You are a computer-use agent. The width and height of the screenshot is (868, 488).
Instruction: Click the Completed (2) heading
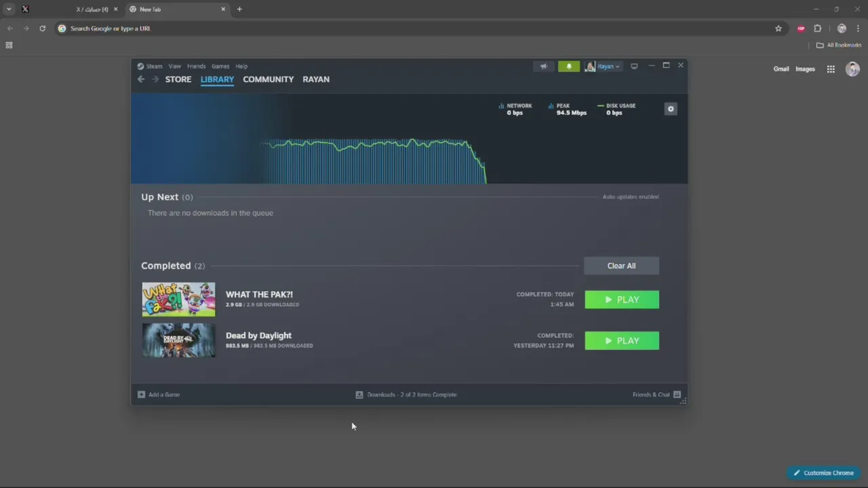[x=173, y=266]
